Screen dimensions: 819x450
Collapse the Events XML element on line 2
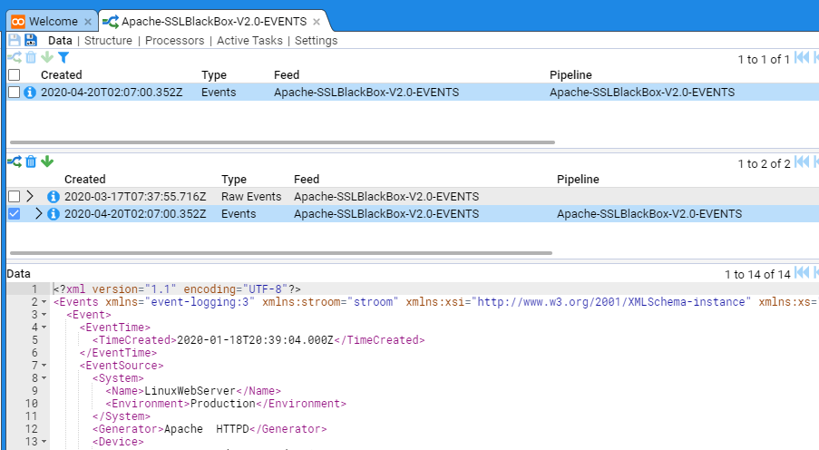[x=45, y=302]
